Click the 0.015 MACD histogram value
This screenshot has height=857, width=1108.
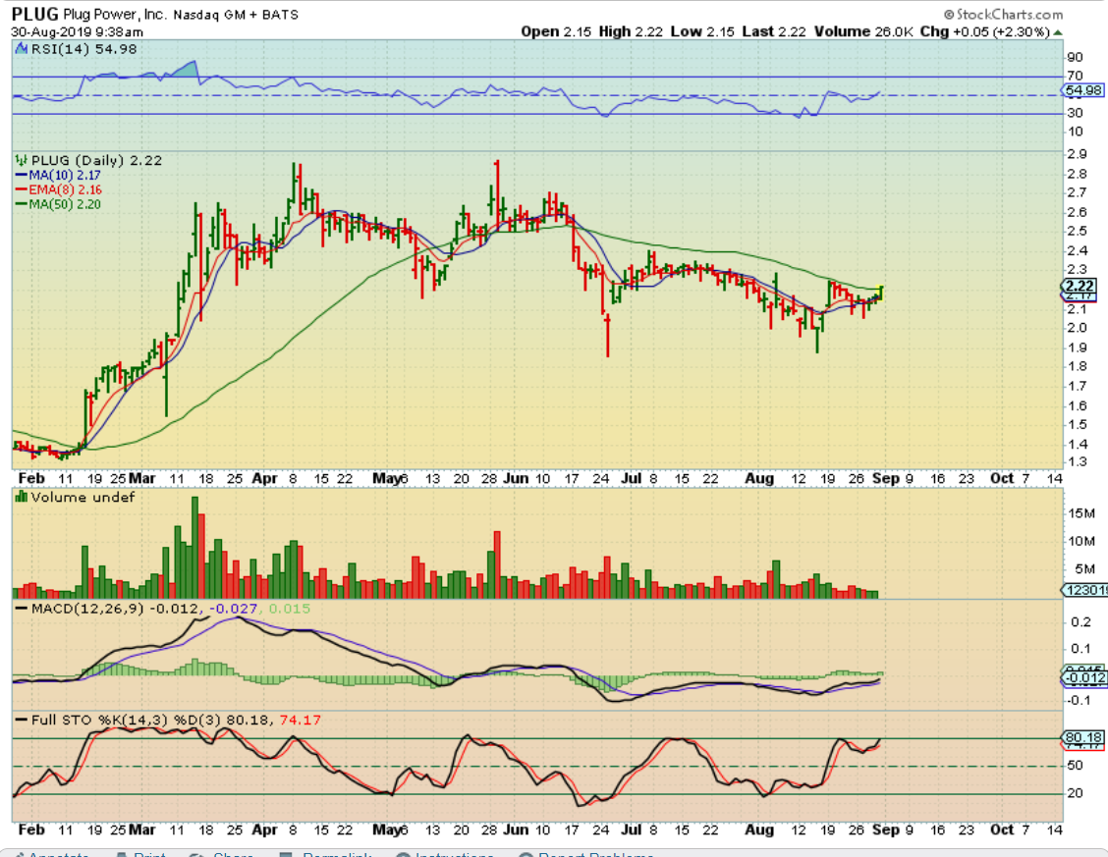click(x=289, y=609)
